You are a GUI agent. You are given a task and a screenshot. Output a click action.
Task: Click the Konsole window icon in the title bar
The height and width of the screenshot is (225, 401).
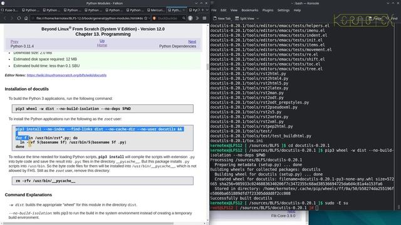click(212, 3)
